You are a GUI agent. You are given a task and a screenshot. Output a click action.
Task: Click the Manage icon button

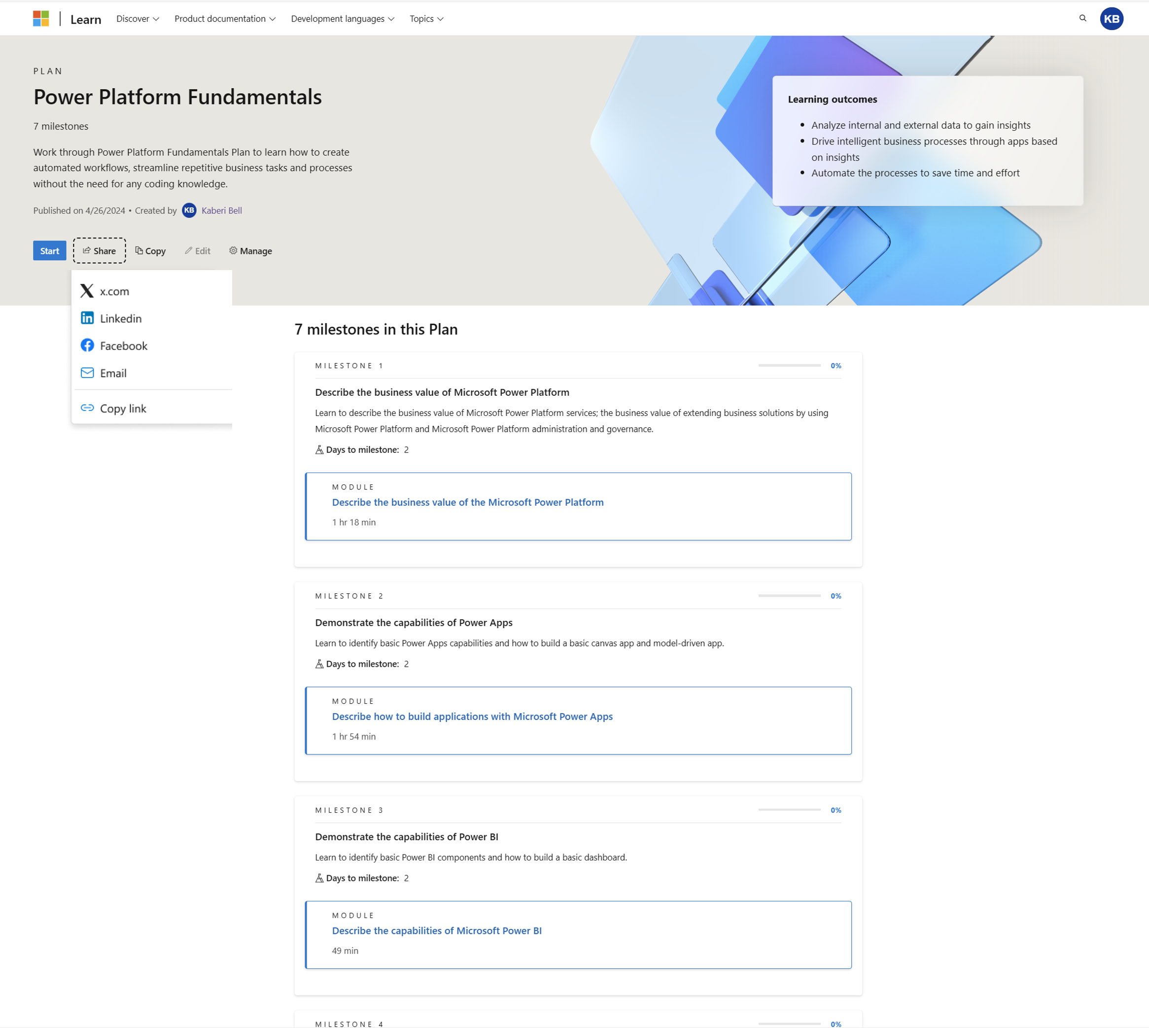[250, 250]
